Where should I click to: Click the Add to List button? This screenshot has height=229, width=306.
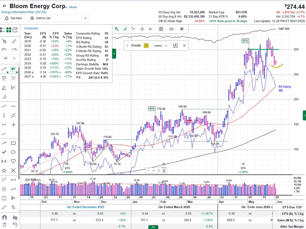pyautogui.click(x=54, y=18)
